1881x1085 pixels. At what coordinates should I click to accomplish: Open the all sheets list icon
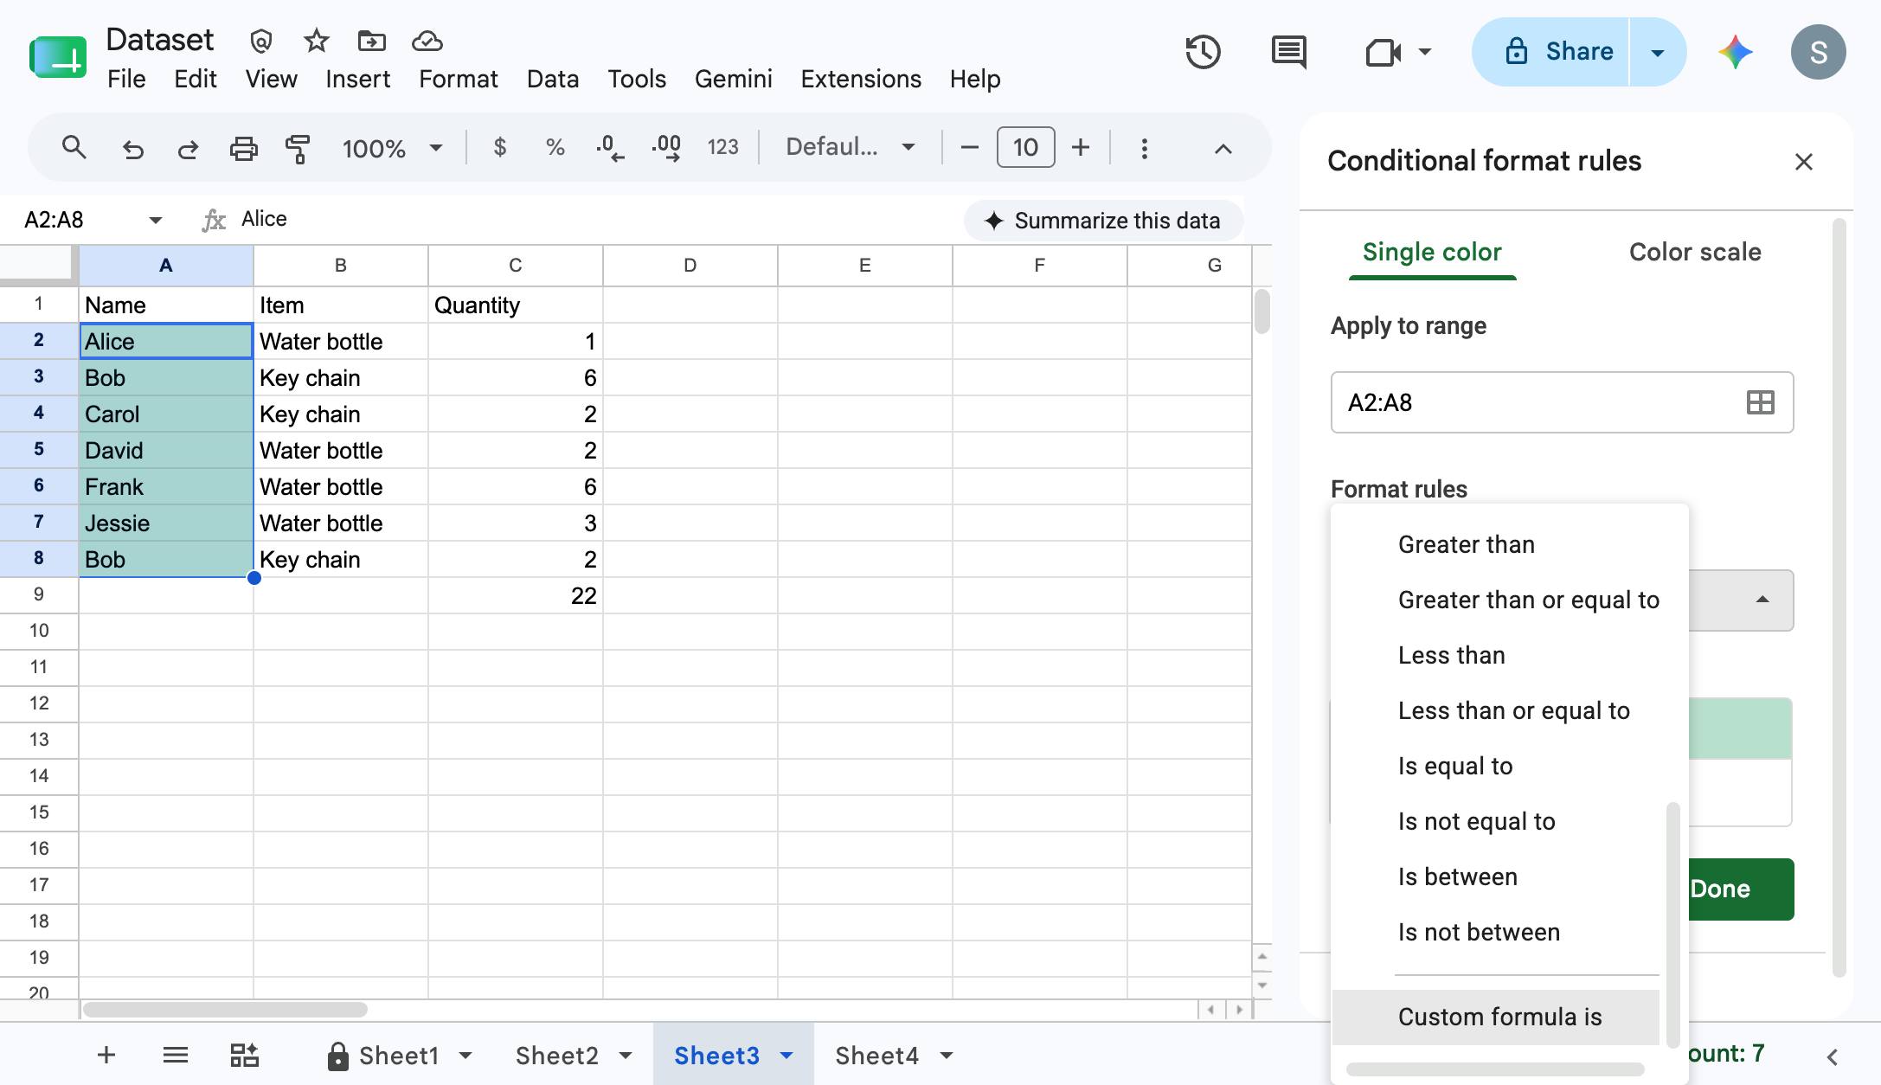(176, 1055)
